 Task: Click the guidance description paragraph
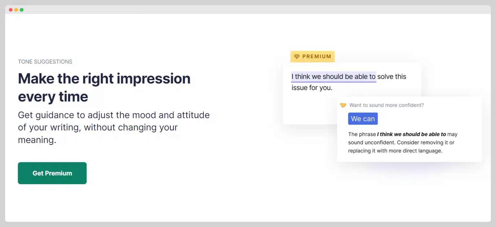[x=114, y=128]
